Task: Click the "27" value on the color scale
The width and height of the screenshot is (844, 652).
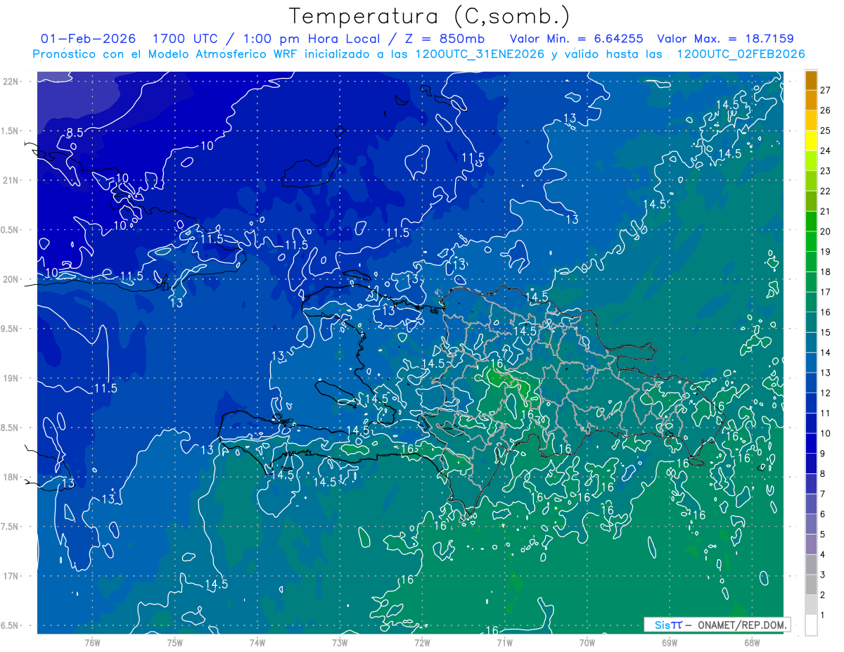Action: 825,90
